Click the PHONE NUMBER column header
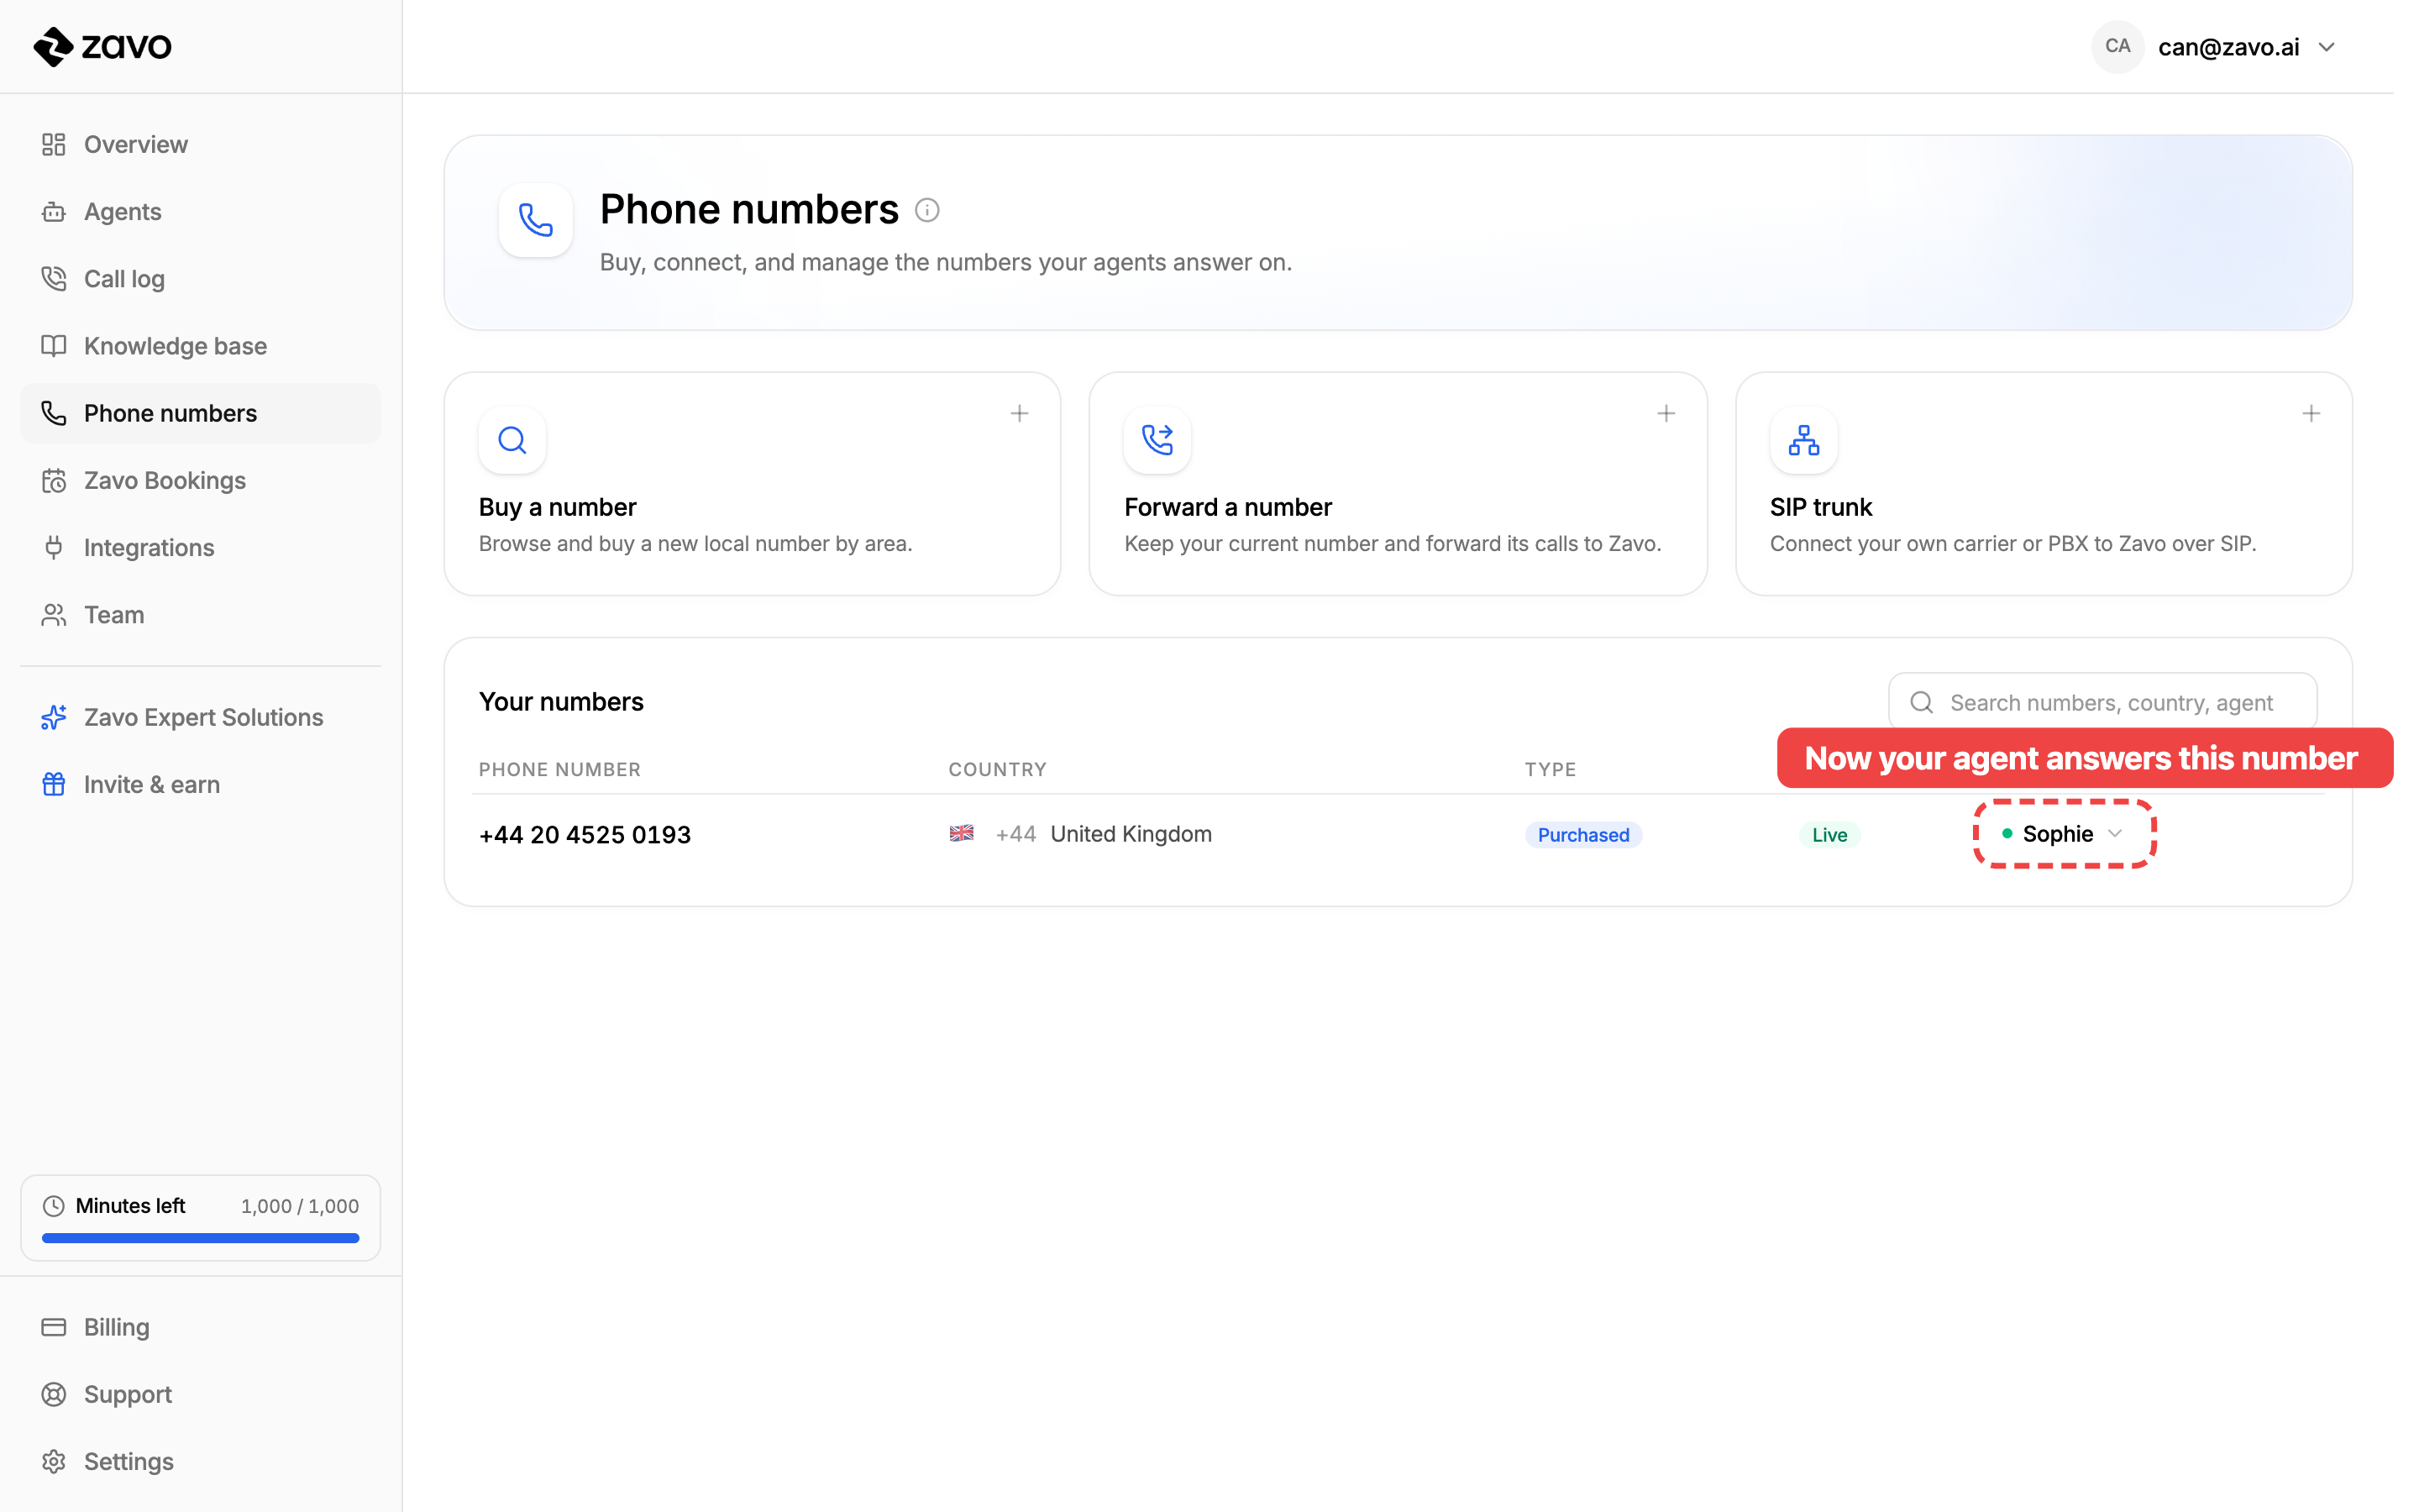Screen dimensions: 2419x1512 coord(559,769)
